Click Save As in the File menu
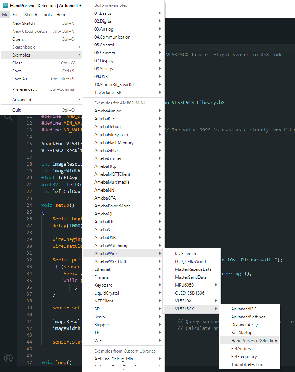The height and width of the screenshot is (372, 295). pyautogui.click(x=21, y=79)
